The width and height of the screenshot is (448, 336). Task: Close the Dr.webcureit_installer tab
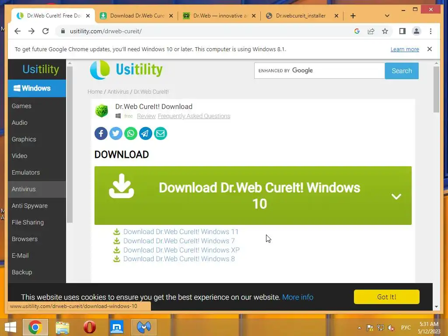336,16
